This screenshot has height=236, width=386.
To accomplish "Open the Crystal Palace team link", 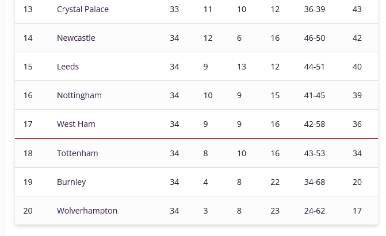I will point(83,9).
